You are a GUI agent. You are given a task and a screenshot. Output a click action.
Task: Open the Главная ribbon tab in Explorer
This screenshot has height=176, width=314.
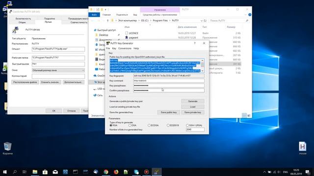pos(106,15)
